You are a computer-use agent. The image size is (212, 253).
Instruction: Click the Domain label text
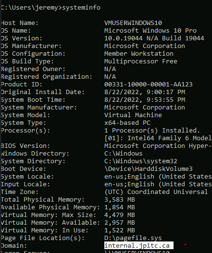14,246
